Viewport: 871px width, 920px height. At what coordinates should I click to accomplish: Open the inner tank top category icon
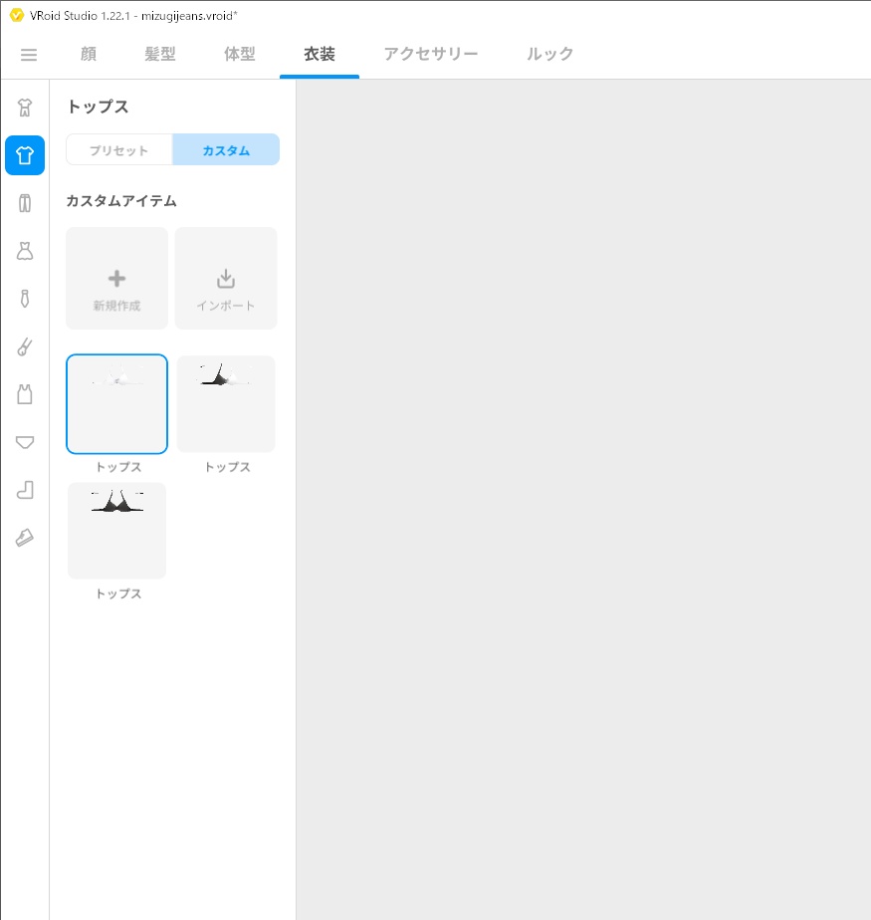(x=25, y=394)
